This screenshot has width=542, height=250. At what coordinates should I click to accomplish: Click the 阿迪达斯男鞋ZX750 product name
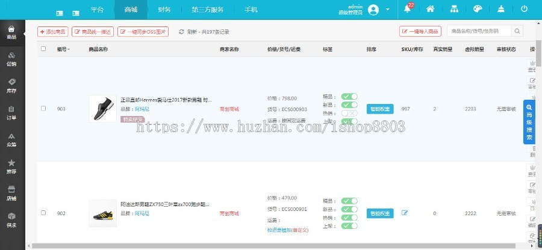click(165, 204)
